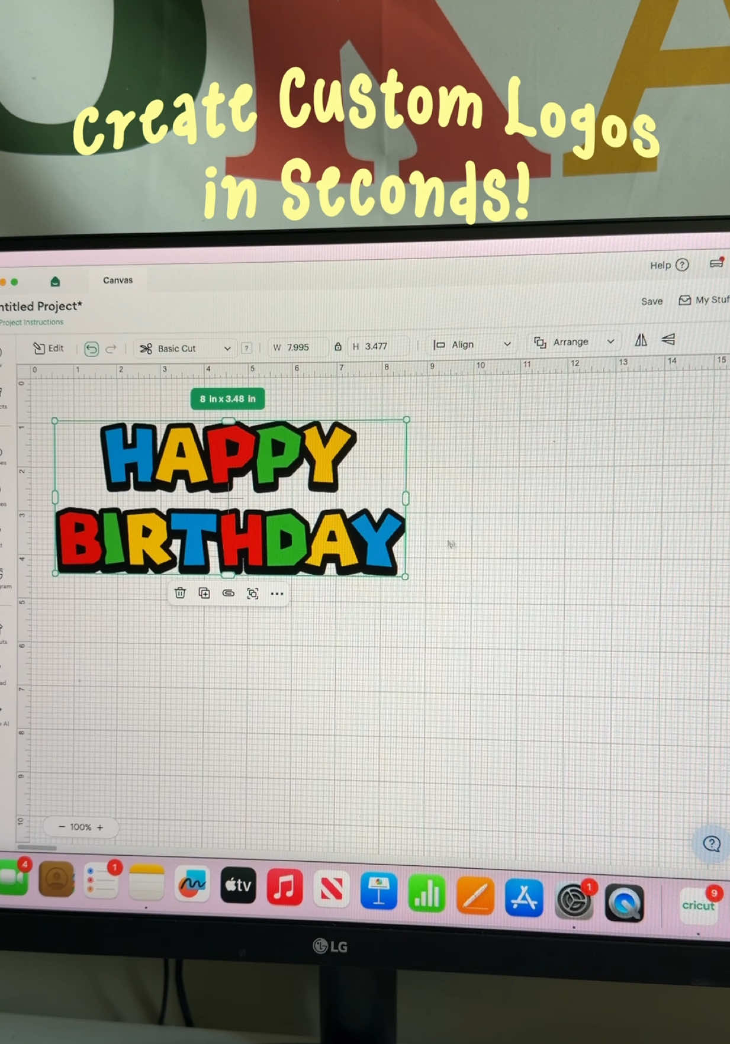Open the Edit menu in toolbar

coord(48,348)
